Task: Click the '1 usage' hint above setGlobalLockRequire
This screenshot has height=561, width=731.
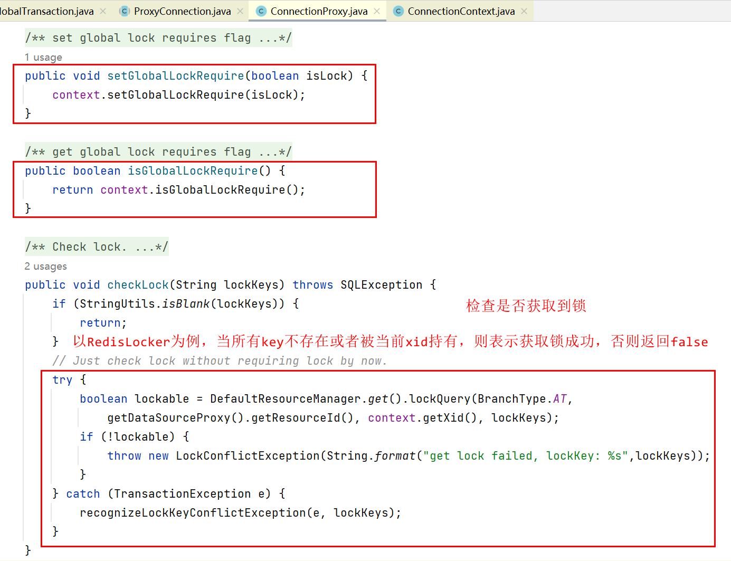Action: [x=43, y=58]
